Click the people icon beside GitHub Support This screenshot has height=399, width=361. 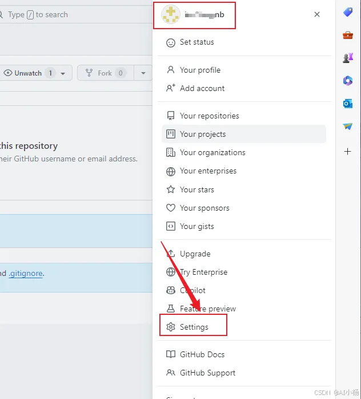click(171, 373)
